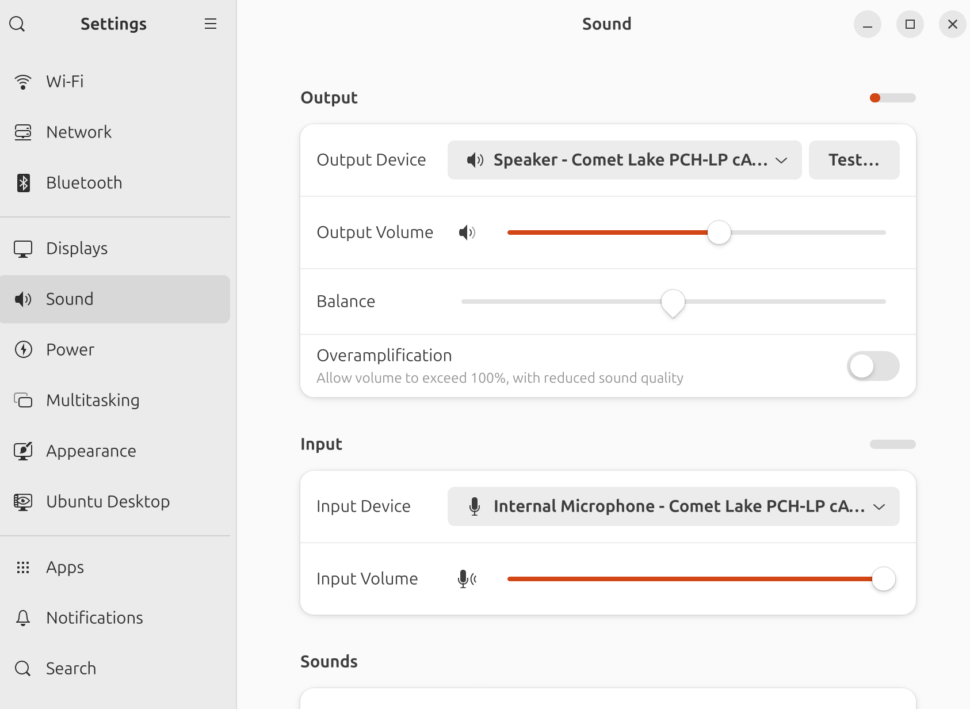Click the speaker icon inside Output Device selector
This screenshot has width=970, height=709.
pyautogui.click(x=475, y=160)
